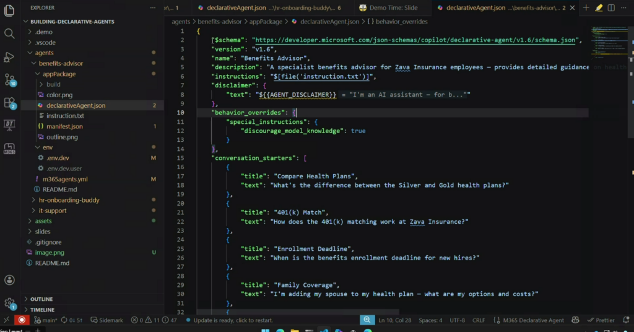Open Source Control with 10 pending changes
Screen dimensions: 634x332
(9, 79)
